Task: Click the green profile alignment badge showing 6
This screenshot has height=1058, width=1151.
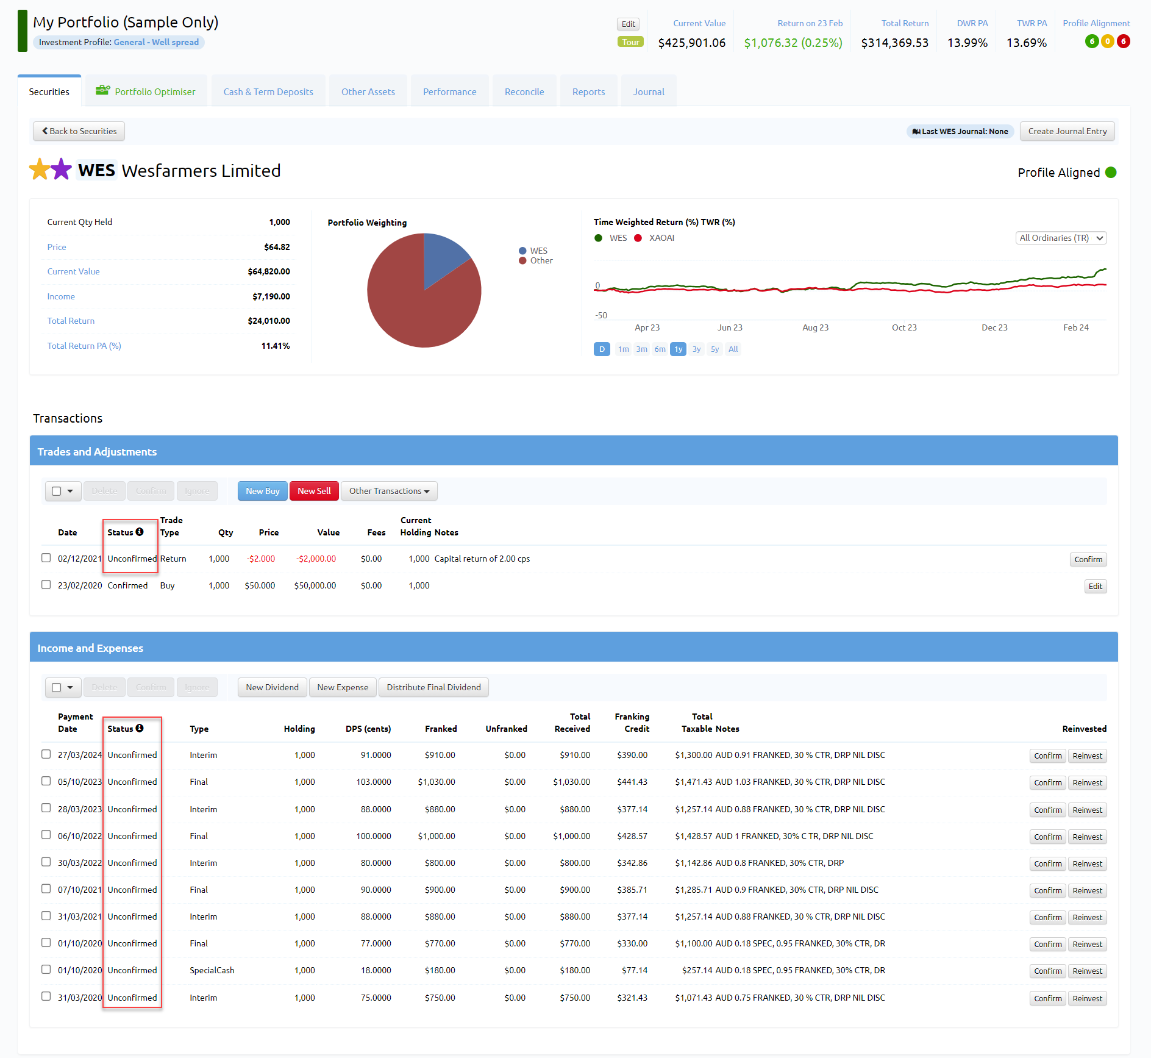Action: [1092, 41]
